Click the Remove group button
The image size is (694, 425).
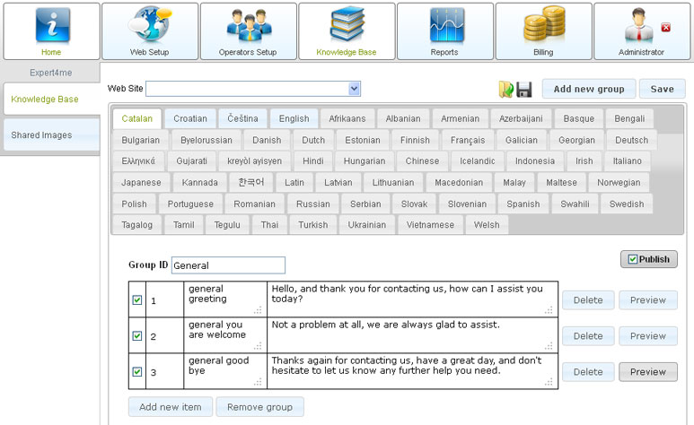(x=259, y=407)
